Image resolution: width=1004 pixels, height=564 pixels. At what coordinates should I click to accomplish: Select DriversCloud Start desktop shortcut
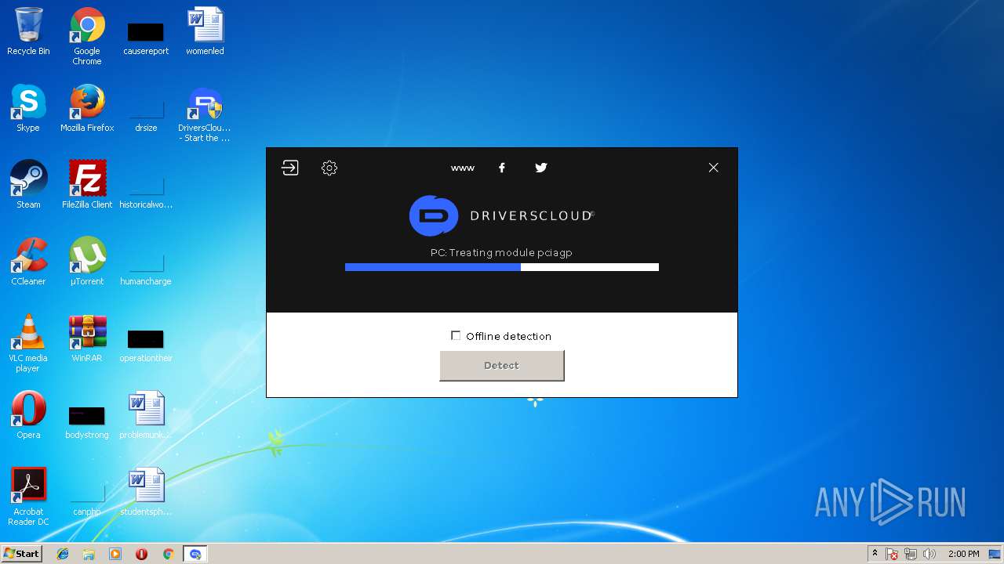point(205,114)
